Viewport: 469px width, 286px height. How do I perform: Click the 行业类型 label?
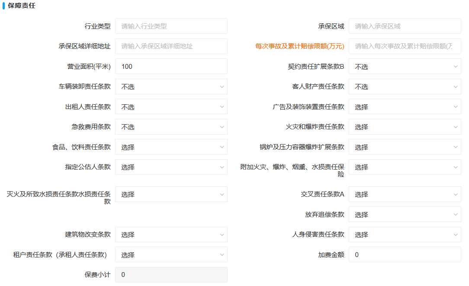coord(97,26)
